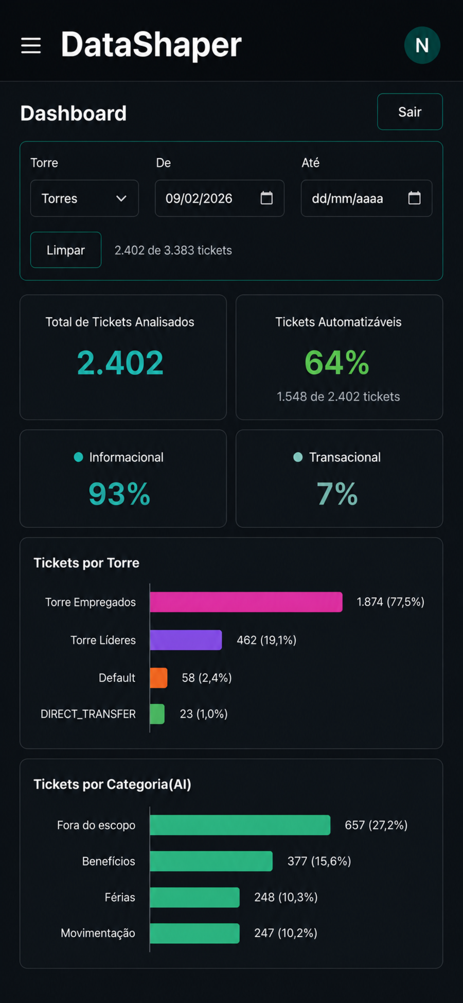The image size is (463, 1003).
Task: Focus the De date field 09/02/2026
Action: point(220,198)
